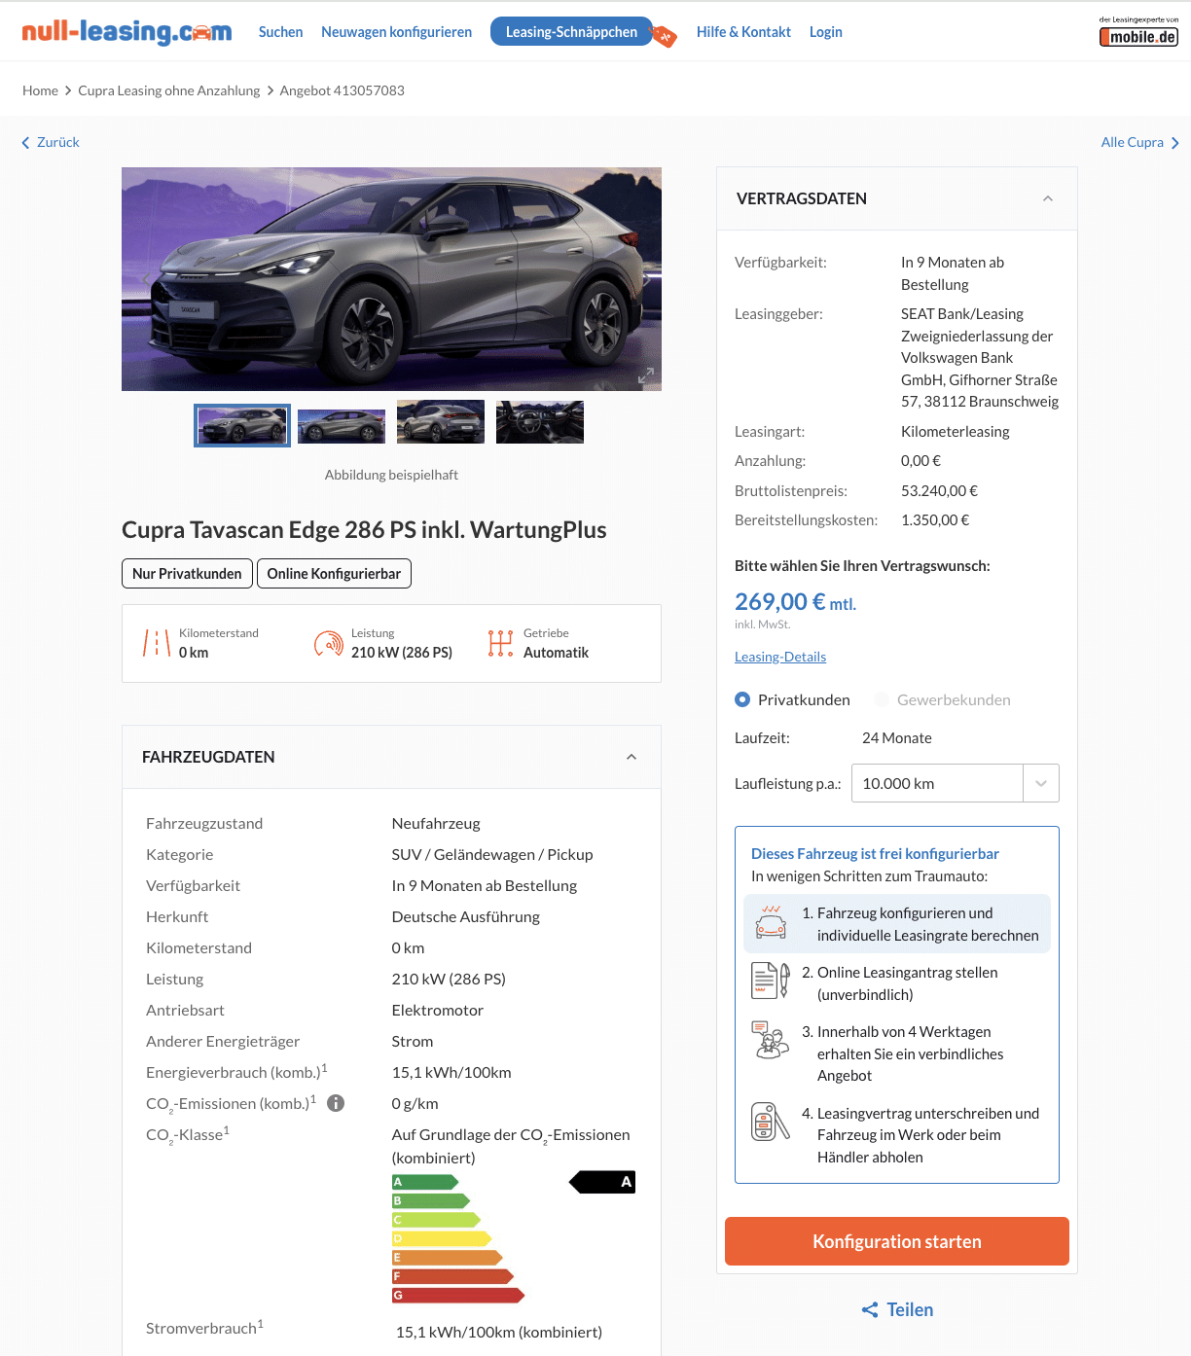Click the Angebot 413057083 breadcrumb text
1191x1356 pixels.
342,90
